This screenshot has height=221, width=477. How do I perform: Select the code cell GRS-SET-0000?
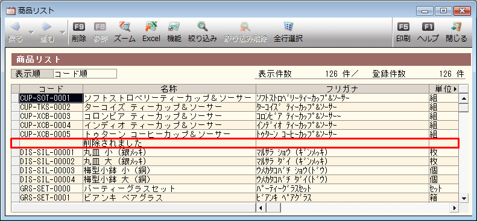(51, 189)
